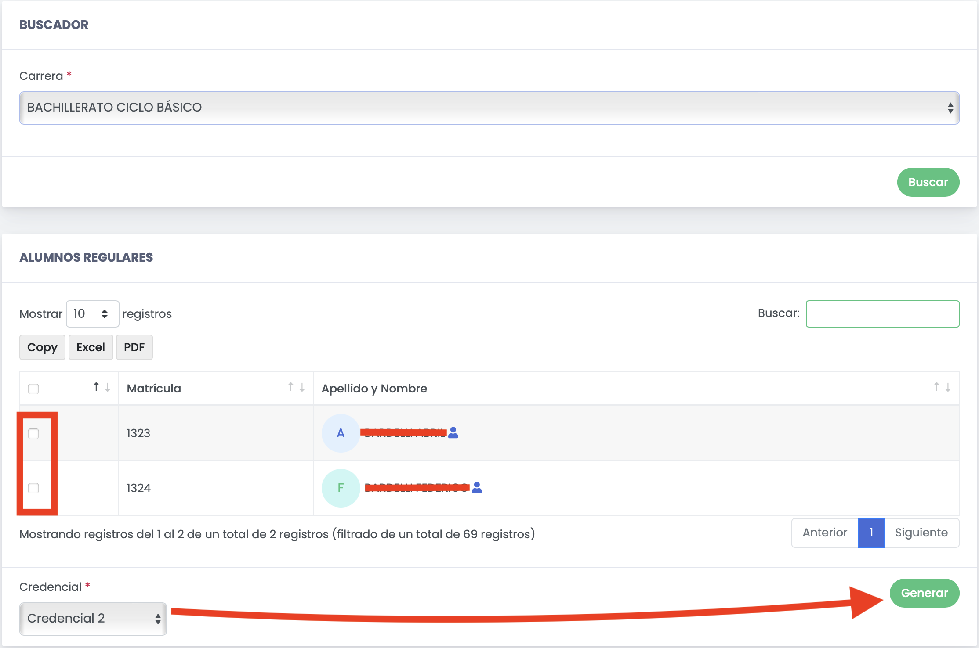The image size is (979, 648).
Task: Click the user icon in row 1323
Action: click(x=453, y=433)
